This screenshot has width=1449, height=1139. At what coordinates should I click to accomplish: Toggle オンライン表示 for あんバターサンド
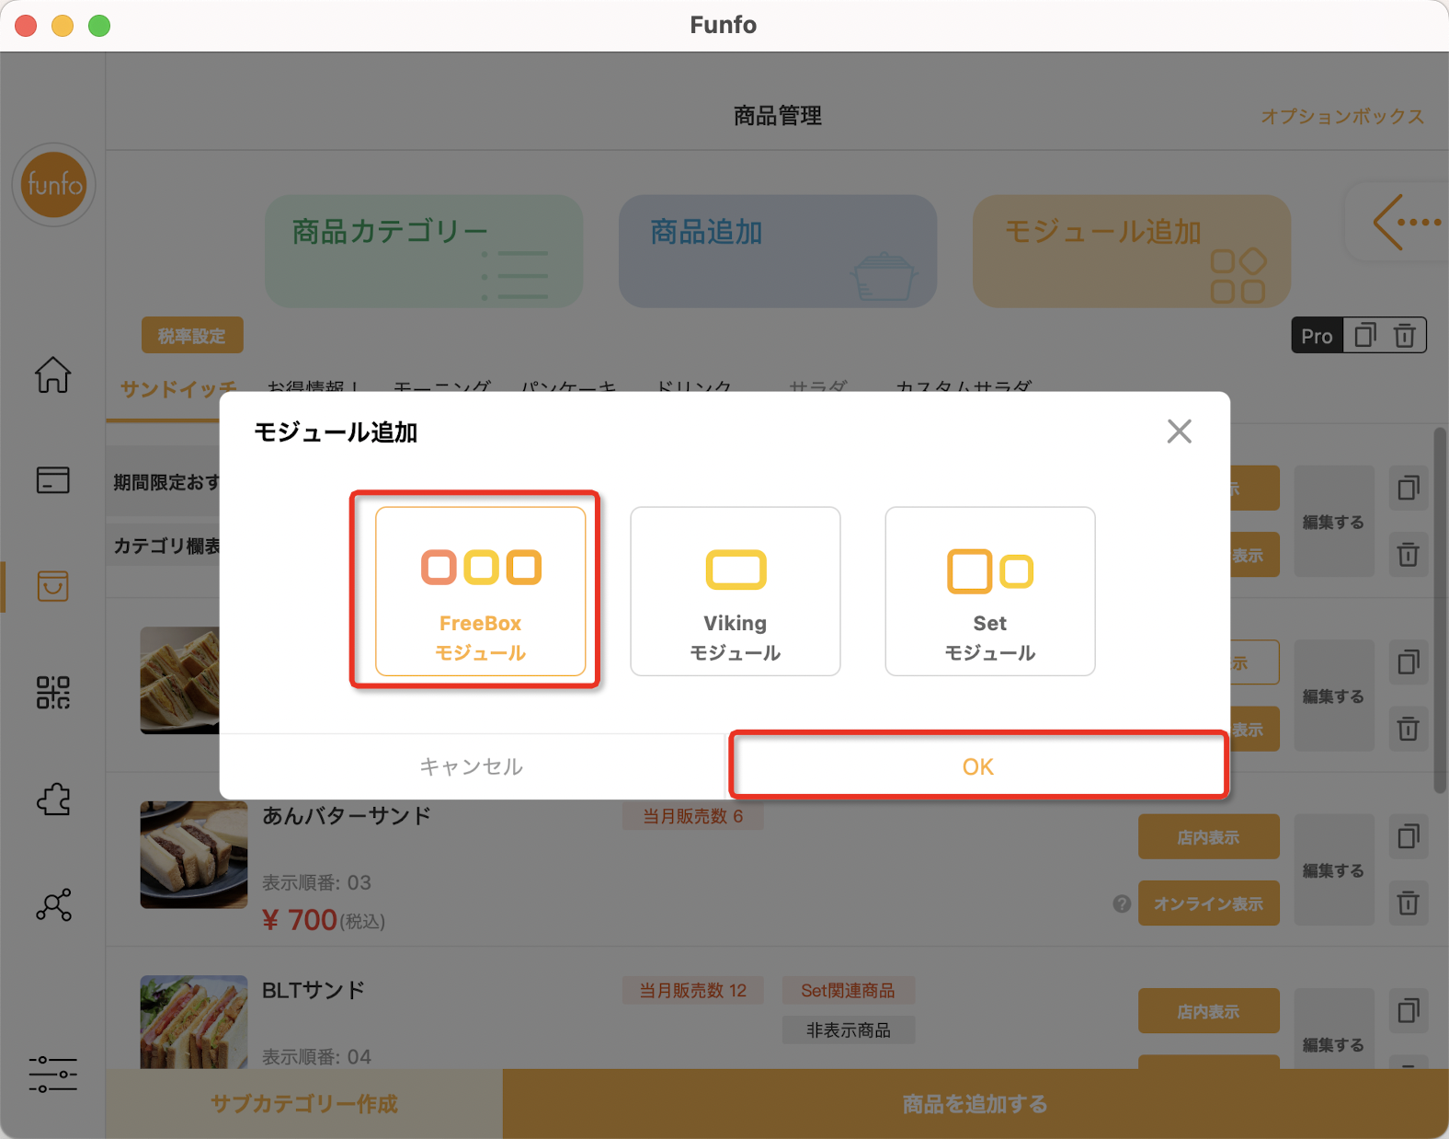point(1208,903)
